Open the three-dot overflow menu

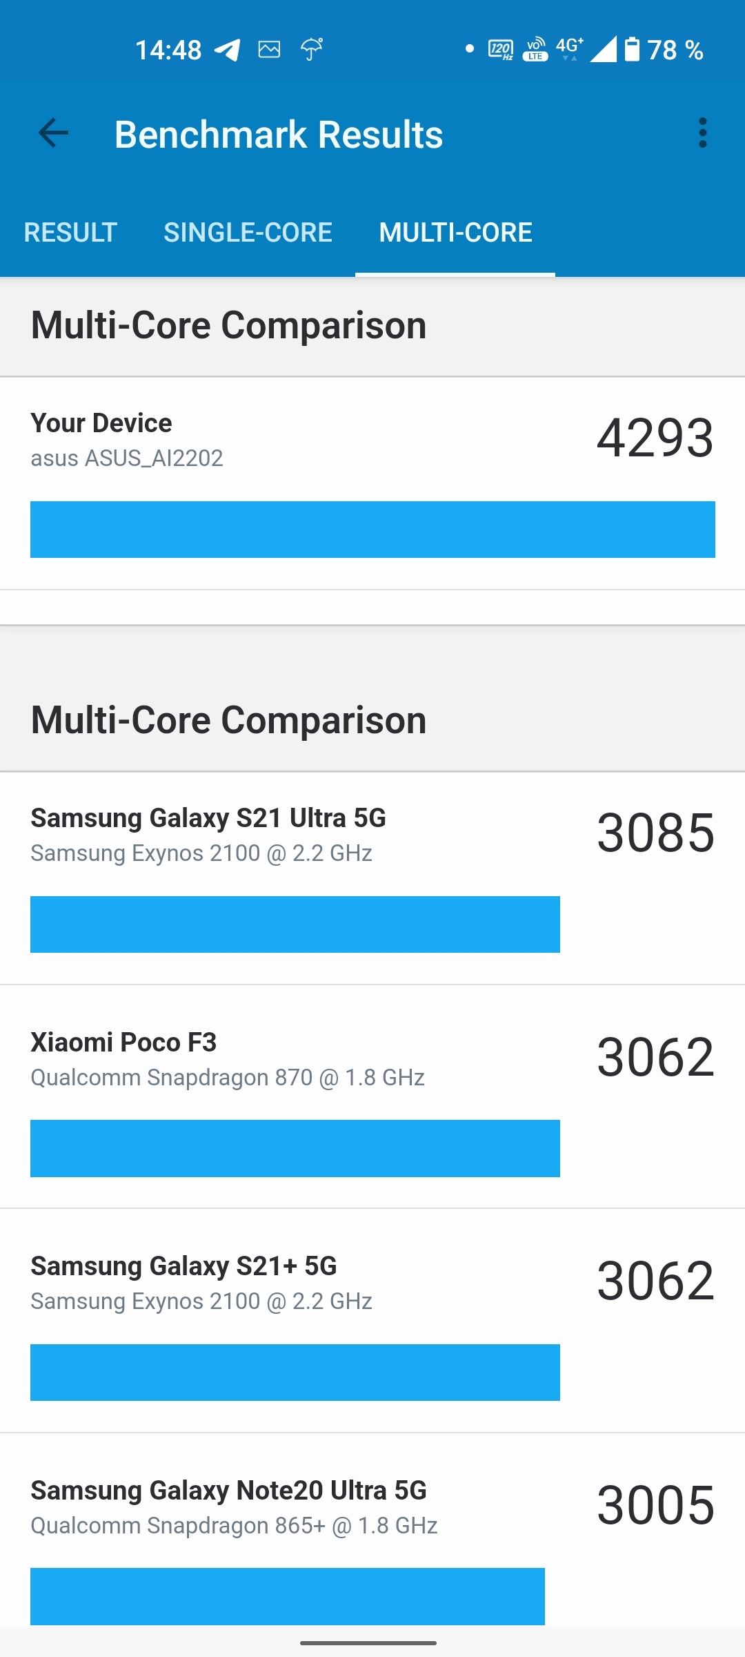tap(702, 133)
